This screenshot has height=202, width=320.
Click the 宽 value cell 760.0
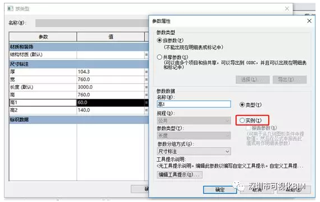tap(111, 80)
